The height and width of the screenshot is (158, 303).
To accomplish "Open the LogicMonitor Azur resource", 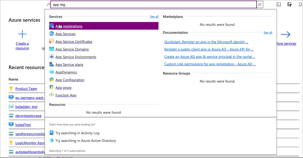I will (30, 143).
